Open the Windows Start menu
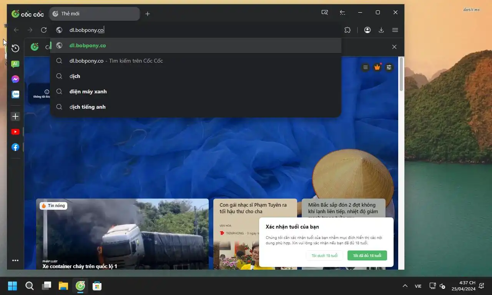Screen dimensions: 492x295 coord(13,286)
